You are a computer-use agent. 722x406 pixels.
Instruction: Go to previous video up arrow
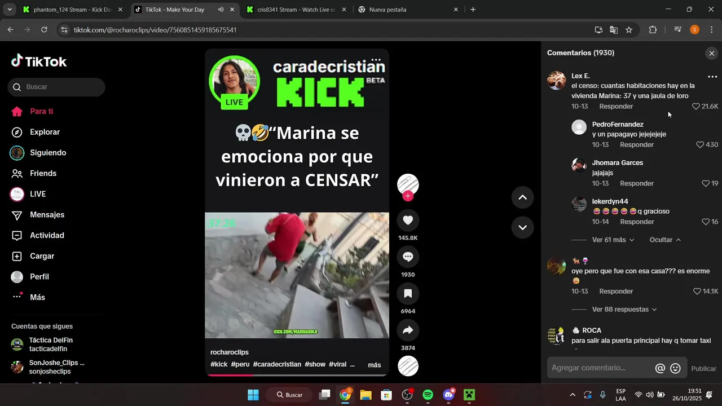coord(522,197)
